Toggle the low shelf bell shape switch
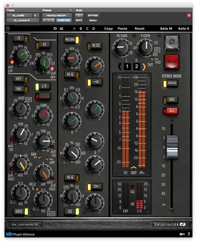 95,187
